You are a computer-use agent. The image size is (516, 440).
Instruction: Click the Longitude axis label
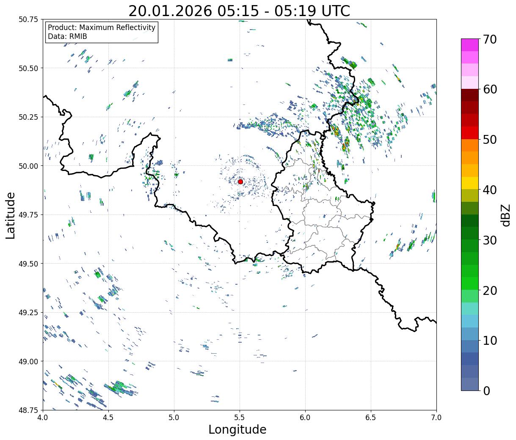click(x=237, y=430)
